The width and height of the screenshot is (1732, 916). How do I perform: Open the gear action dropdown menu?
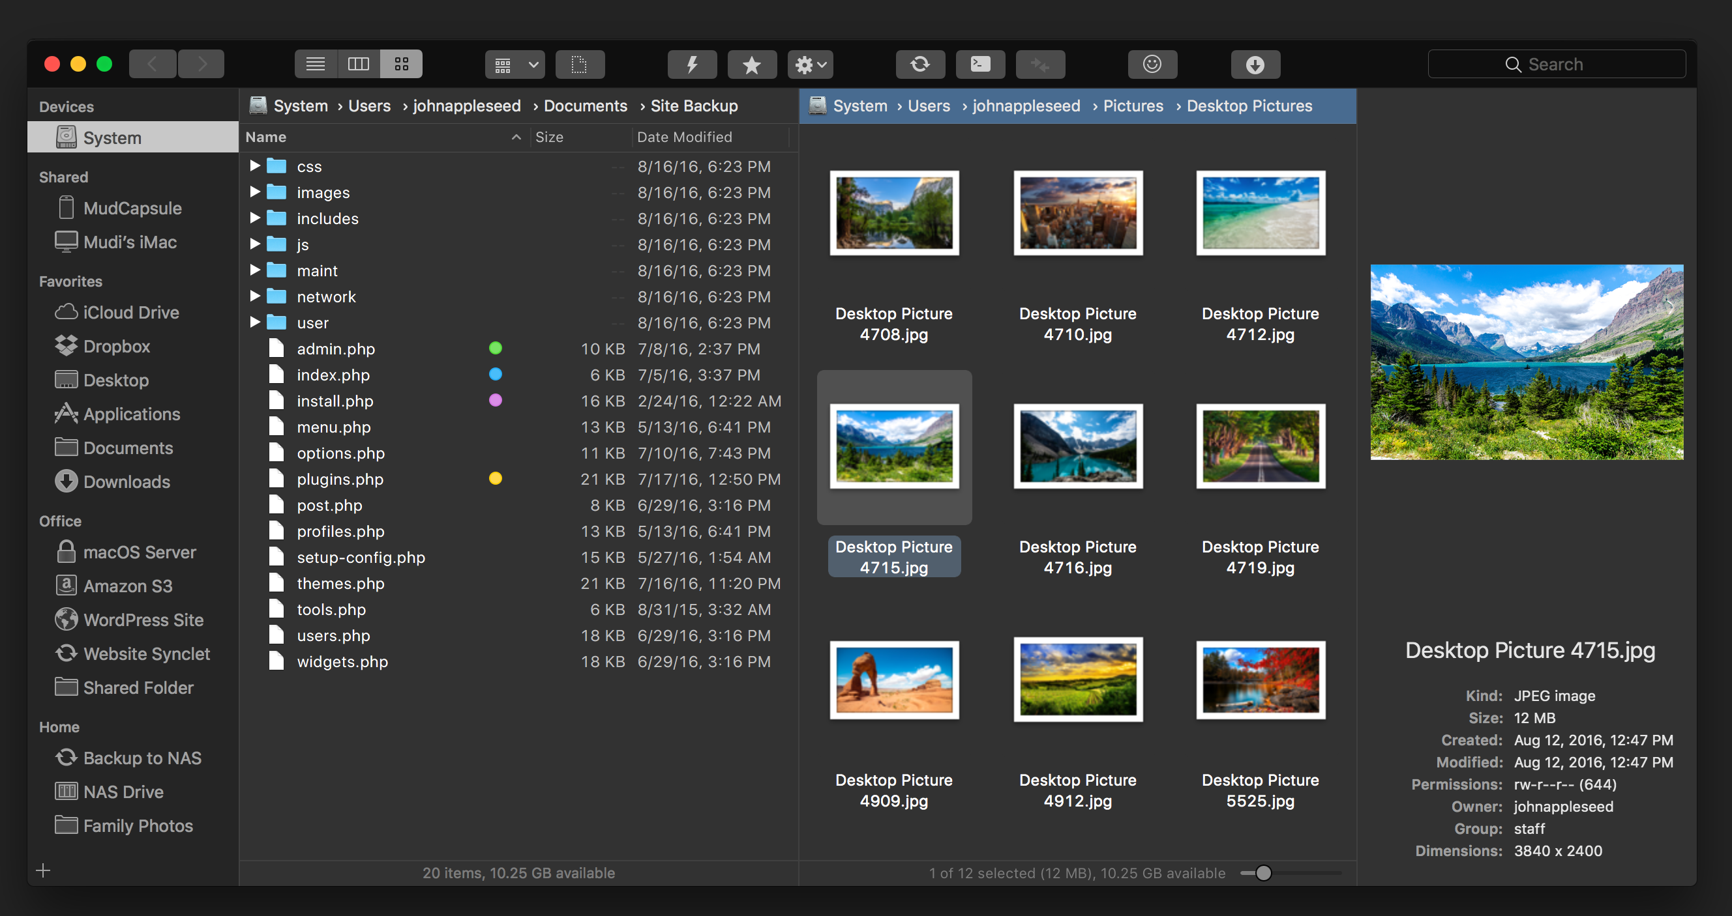pyautogui.click(x=810, y=64)
